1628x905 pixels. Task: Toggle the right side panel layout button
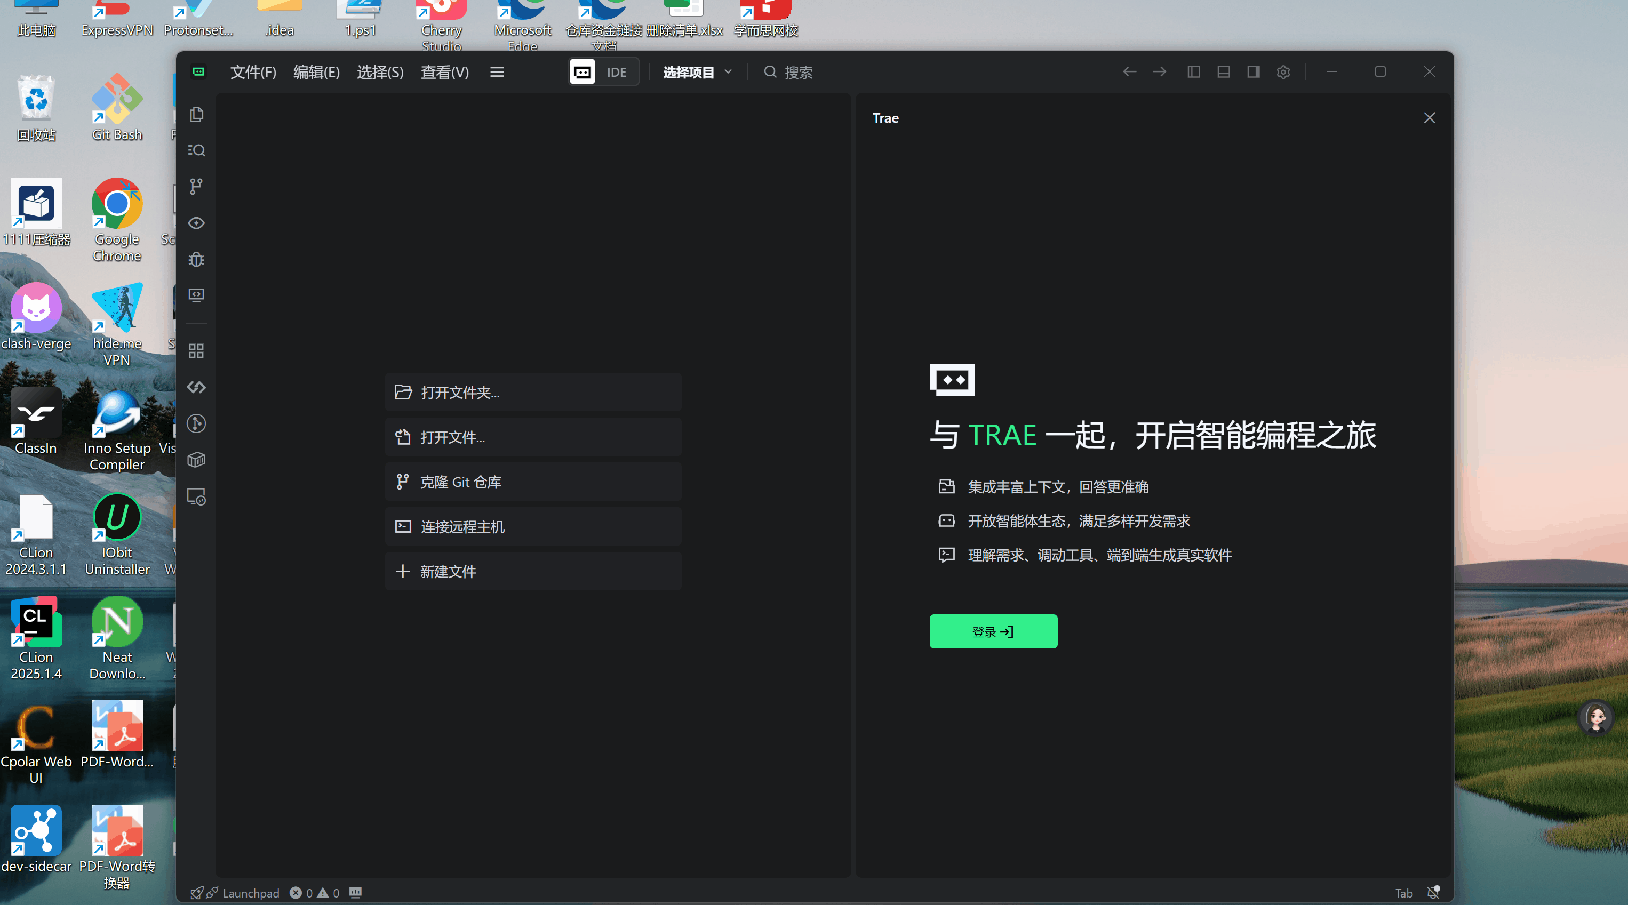pos(1253,72)
